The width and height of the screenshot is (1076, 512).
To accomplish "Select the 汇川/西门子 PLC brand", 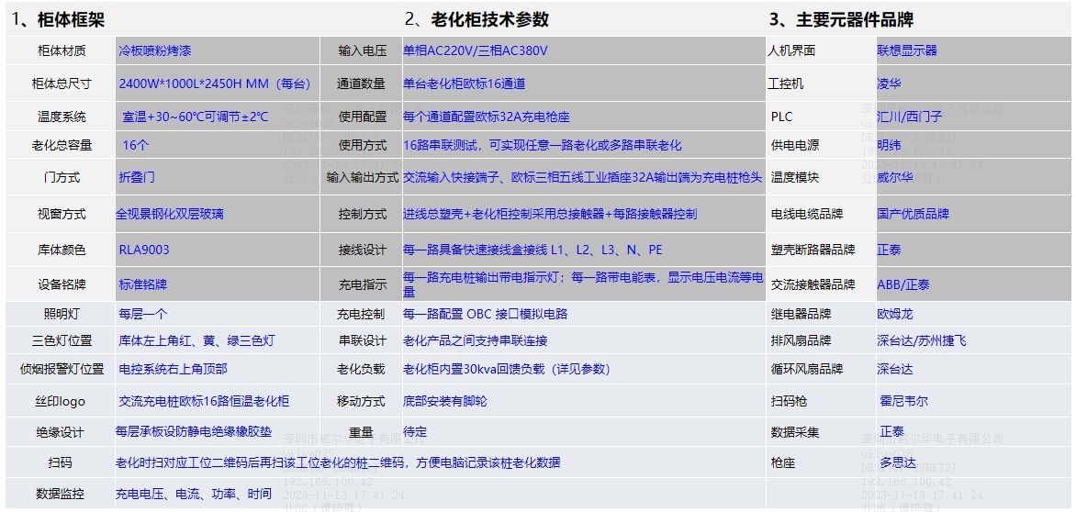I will [x=909, y=117].
